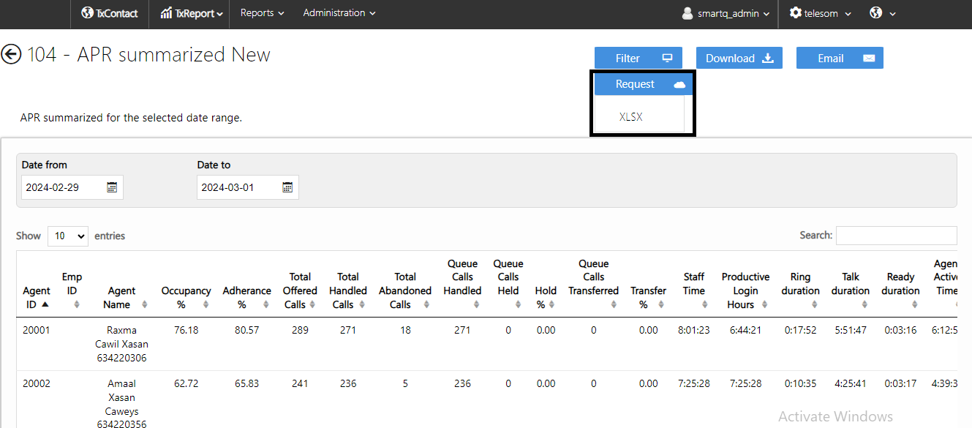Sort by the Agent ID column

37,298
